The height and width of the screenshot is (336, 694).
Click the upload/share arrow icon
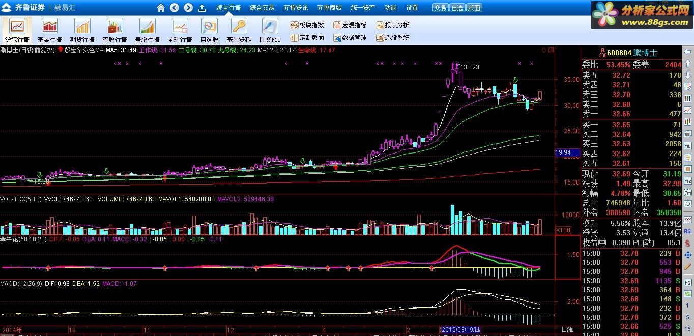point(202,8)
